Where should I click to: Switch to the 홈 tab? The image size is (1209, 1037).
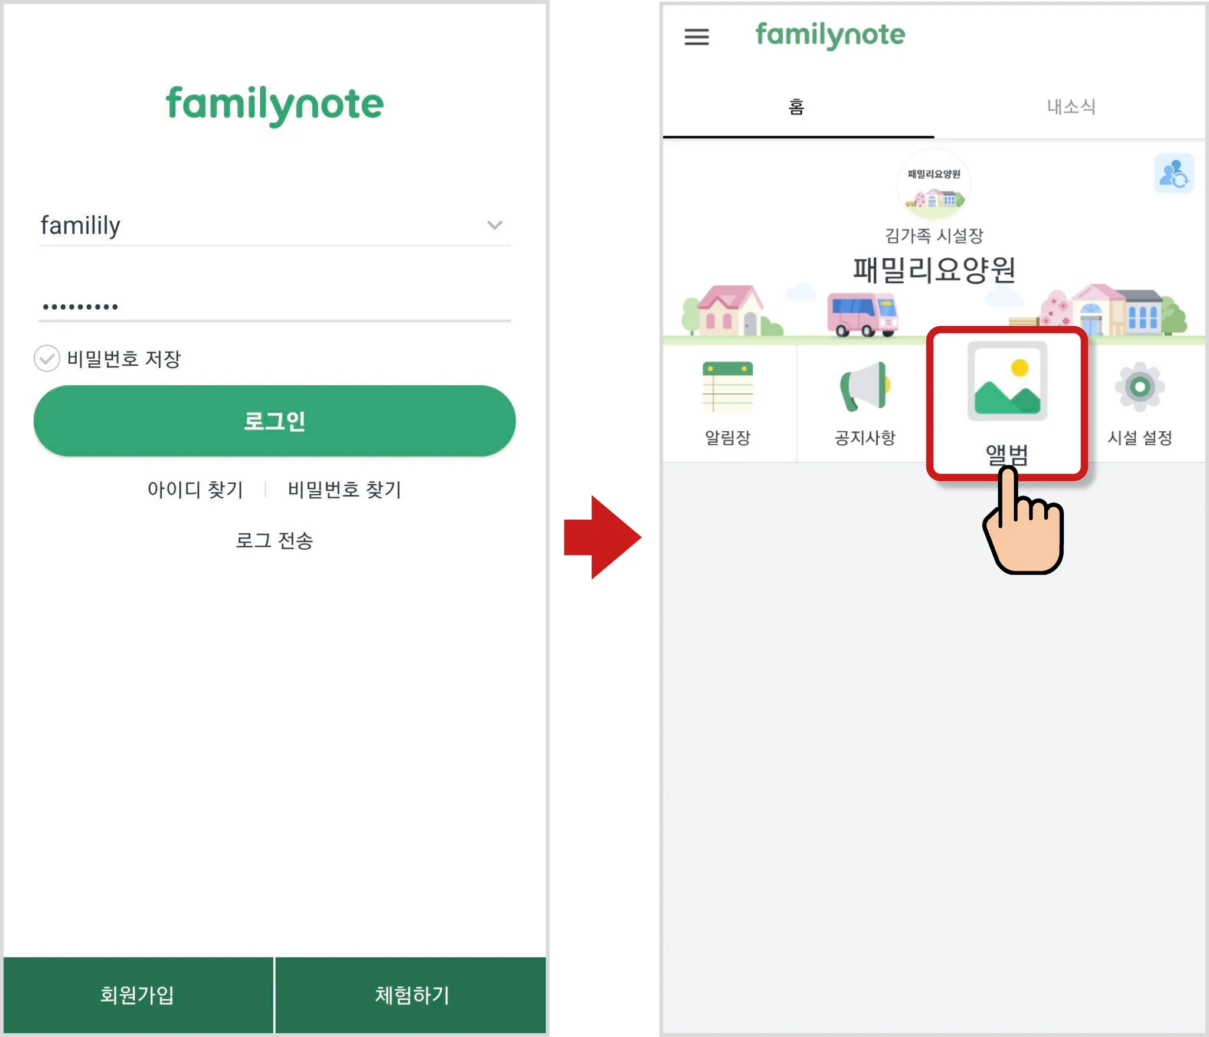pos(798,107)
